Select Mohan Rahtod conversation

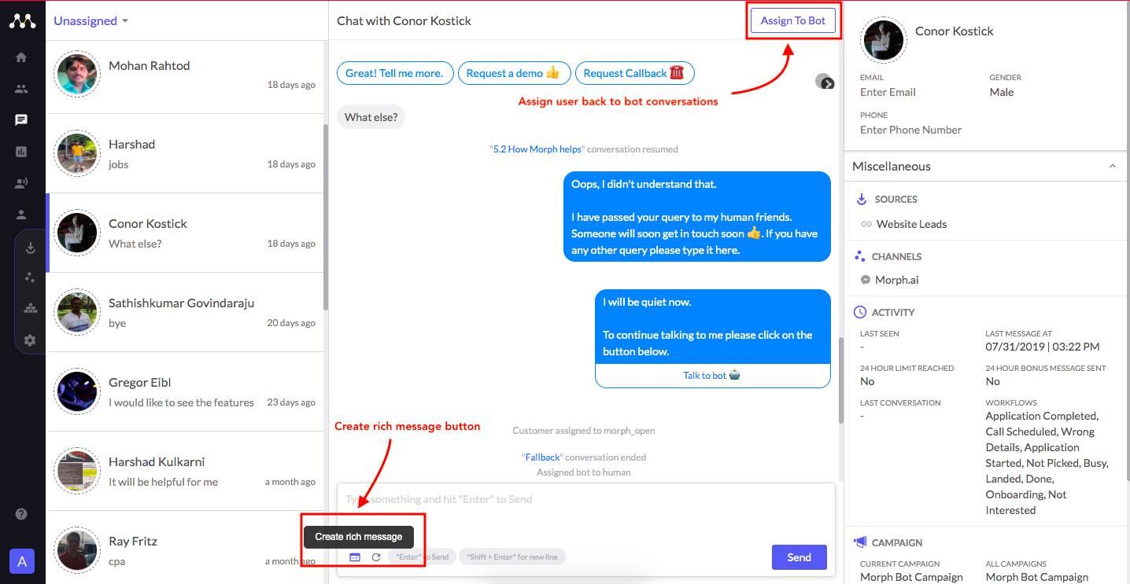(184, 74)
